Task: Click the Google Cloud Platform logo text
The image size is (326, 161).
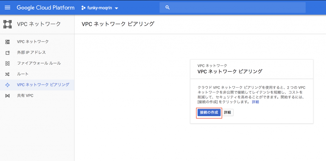Action: pyautogui.click(x=46, y=8)
